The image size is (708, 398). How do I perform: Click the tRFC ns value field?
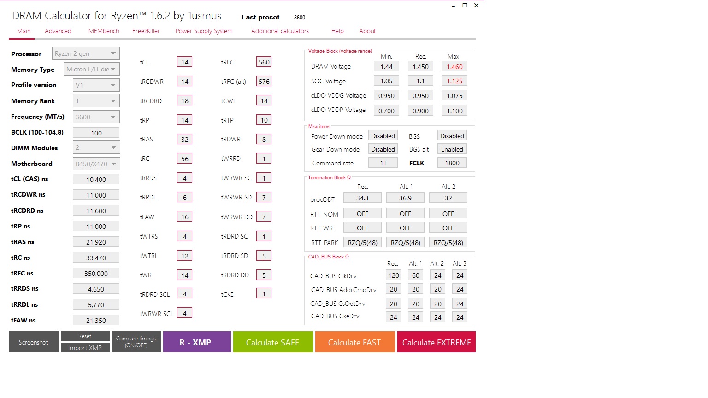point(96,273)
